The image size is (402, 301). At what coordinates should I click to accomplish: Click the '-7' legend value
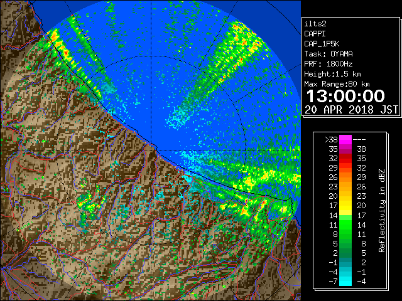pos(333,282)
